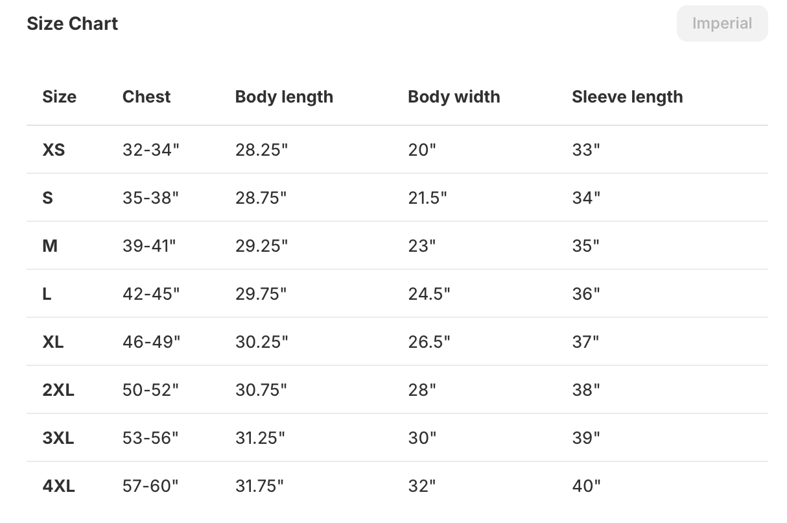Toggle the Imperial units button
The image size is (787, 523).
[x=722, y=24]
